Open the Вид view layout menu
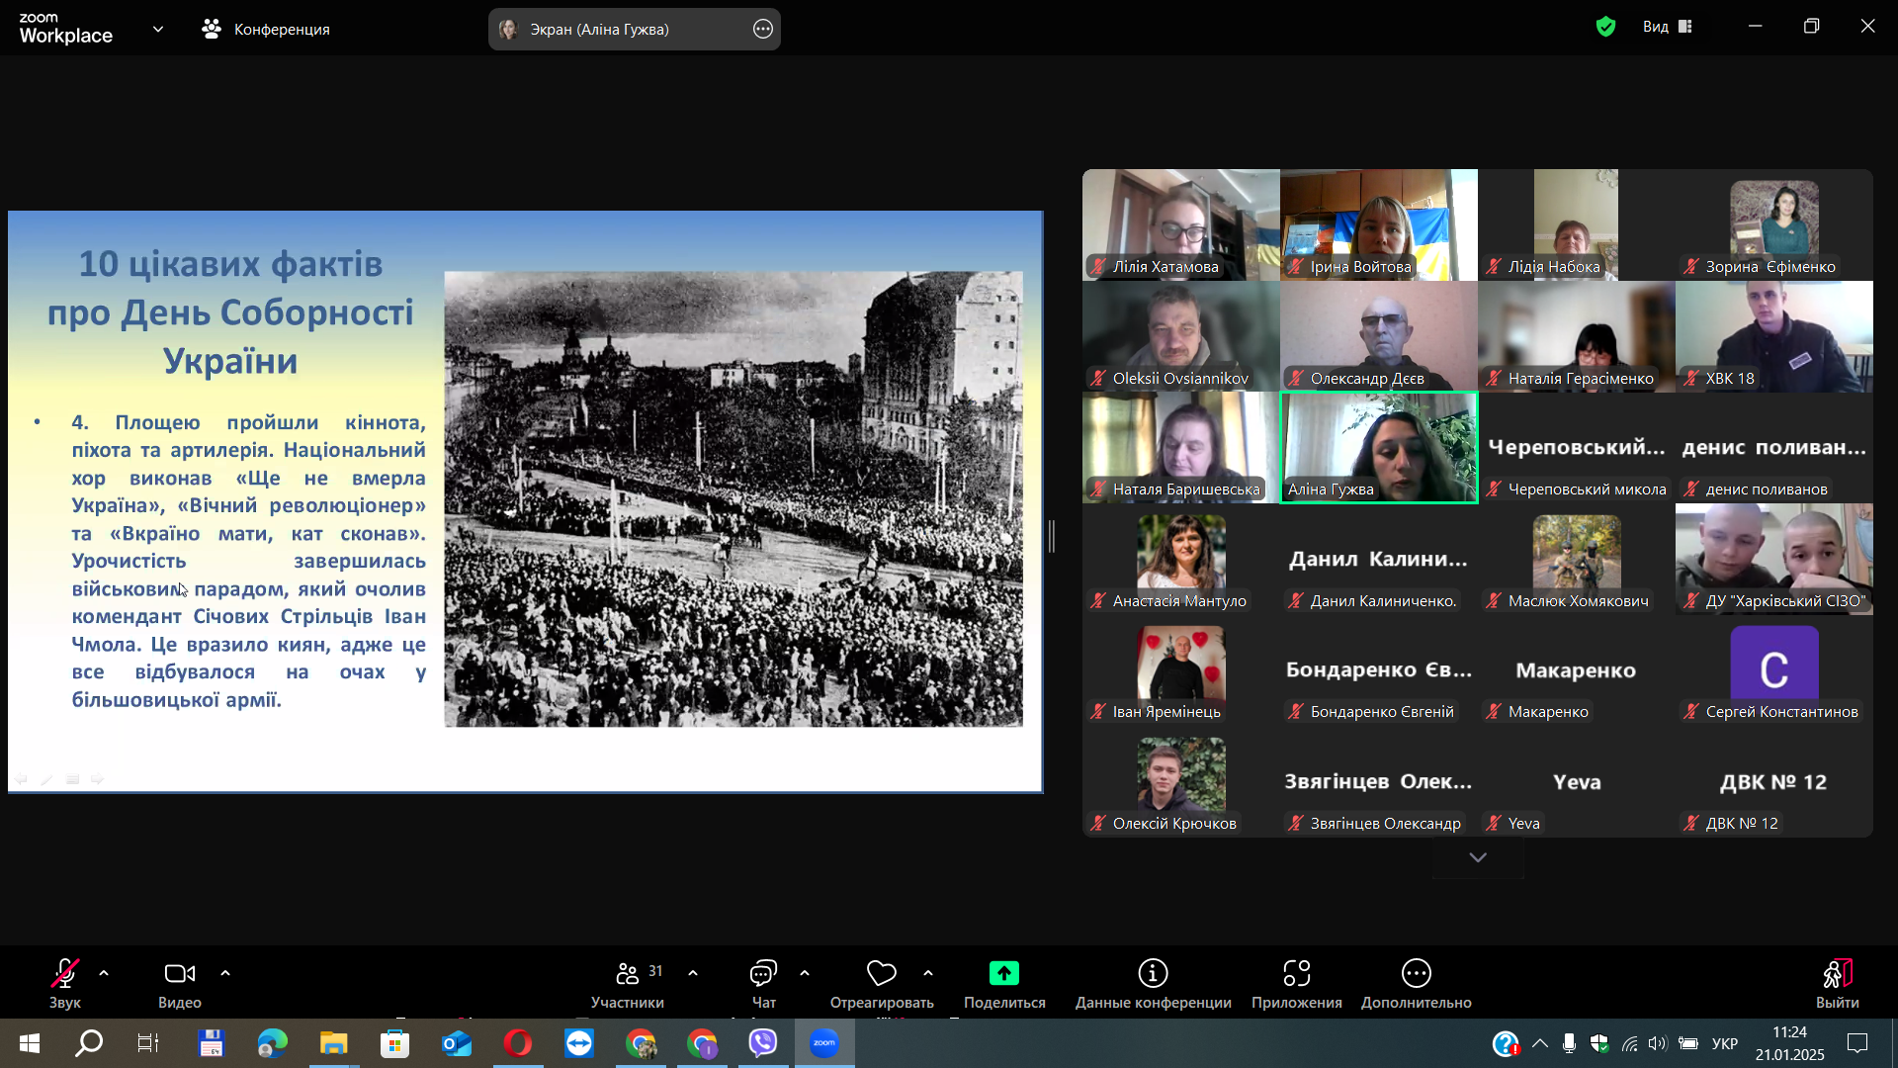The width and height of the screenshot is (1898, 1068). click(1668, 27)
